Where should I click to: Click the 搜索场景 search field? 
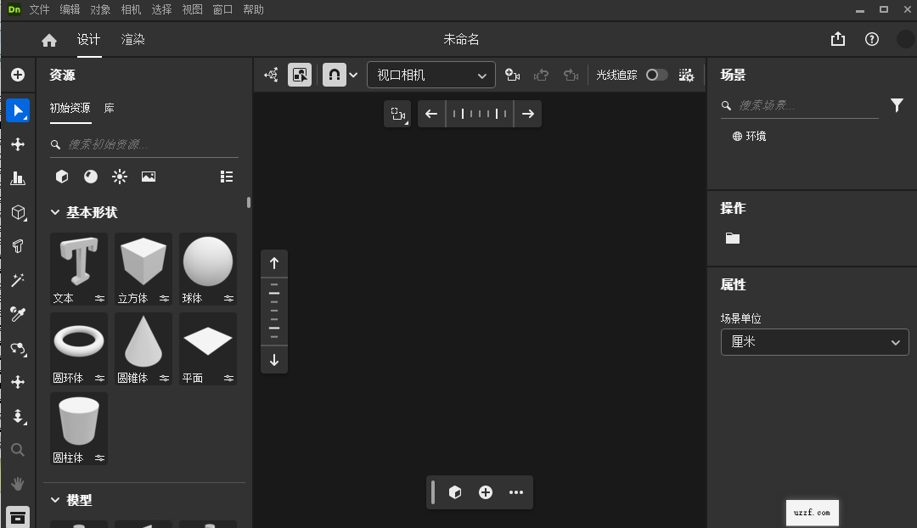click(798, 105)
